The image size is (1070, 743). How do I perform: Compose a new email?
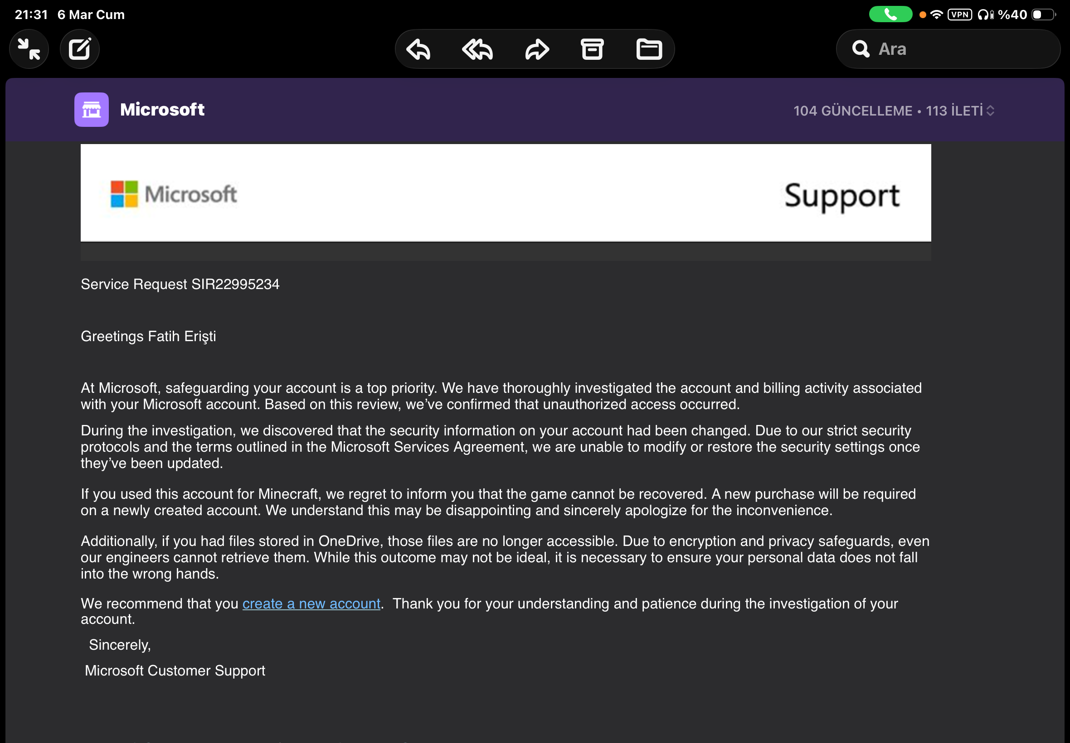pyautogui.click(x=80, y=49)
